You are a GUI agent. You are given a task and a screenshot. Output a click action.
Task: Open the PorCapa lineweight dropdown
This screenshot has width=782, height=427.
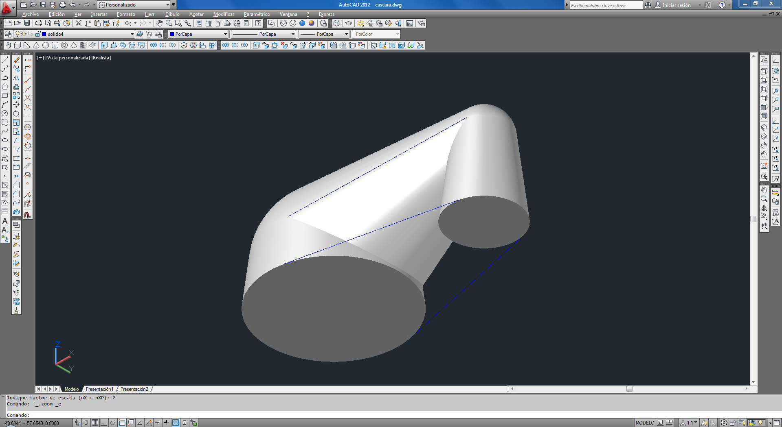coord(346,34)
